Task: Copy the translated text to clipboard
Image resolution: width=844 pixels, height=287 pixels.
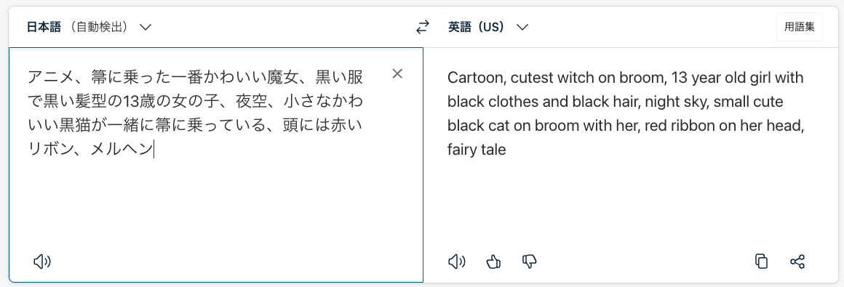Action: coord(761,262)
